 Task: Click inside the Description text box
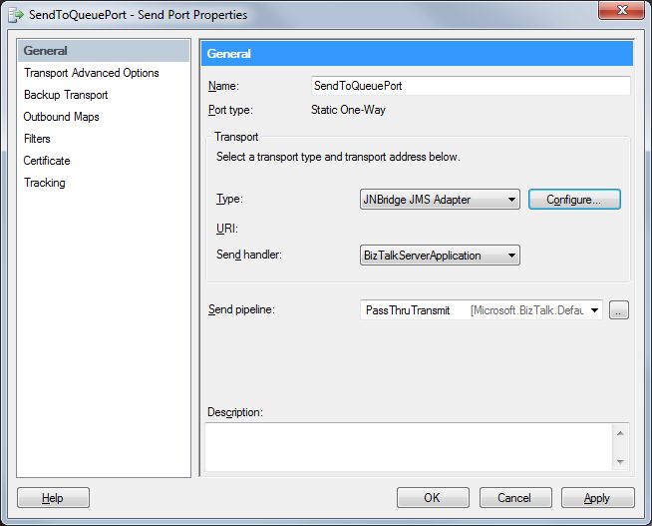pyautogui.click(x=409, y=447)
